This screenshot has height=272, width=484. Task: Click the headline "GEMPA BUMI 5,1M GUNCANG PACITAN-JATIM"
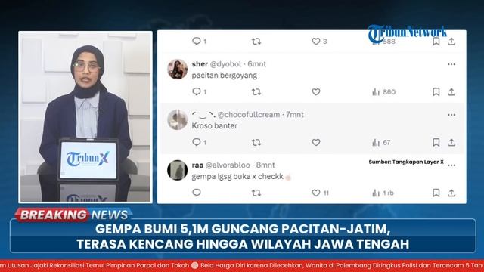(x=243, y=229)
